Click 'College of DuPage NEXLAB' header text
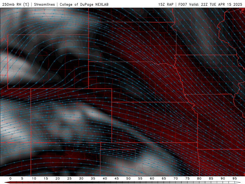The image size is (245, 184). pyautogui.click(x=84, y=4)
